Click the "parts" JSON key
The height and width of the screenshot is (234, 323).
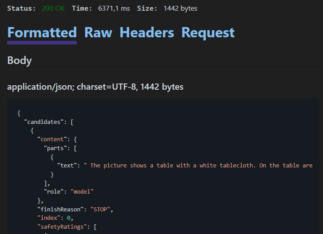(55, 148)
